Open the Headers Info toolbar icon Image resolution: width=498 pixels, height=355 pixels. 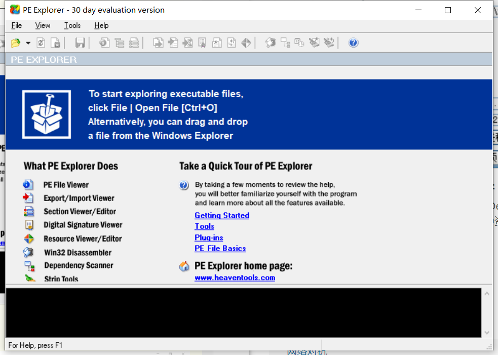pos(104,43)
